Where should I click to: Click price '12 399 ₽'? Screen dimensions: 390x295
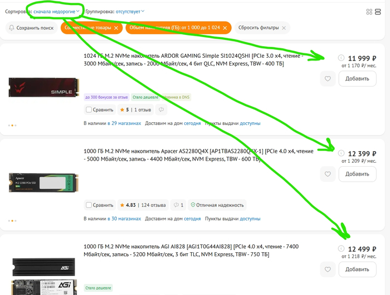pyautogui.click(x=362, y=153)
